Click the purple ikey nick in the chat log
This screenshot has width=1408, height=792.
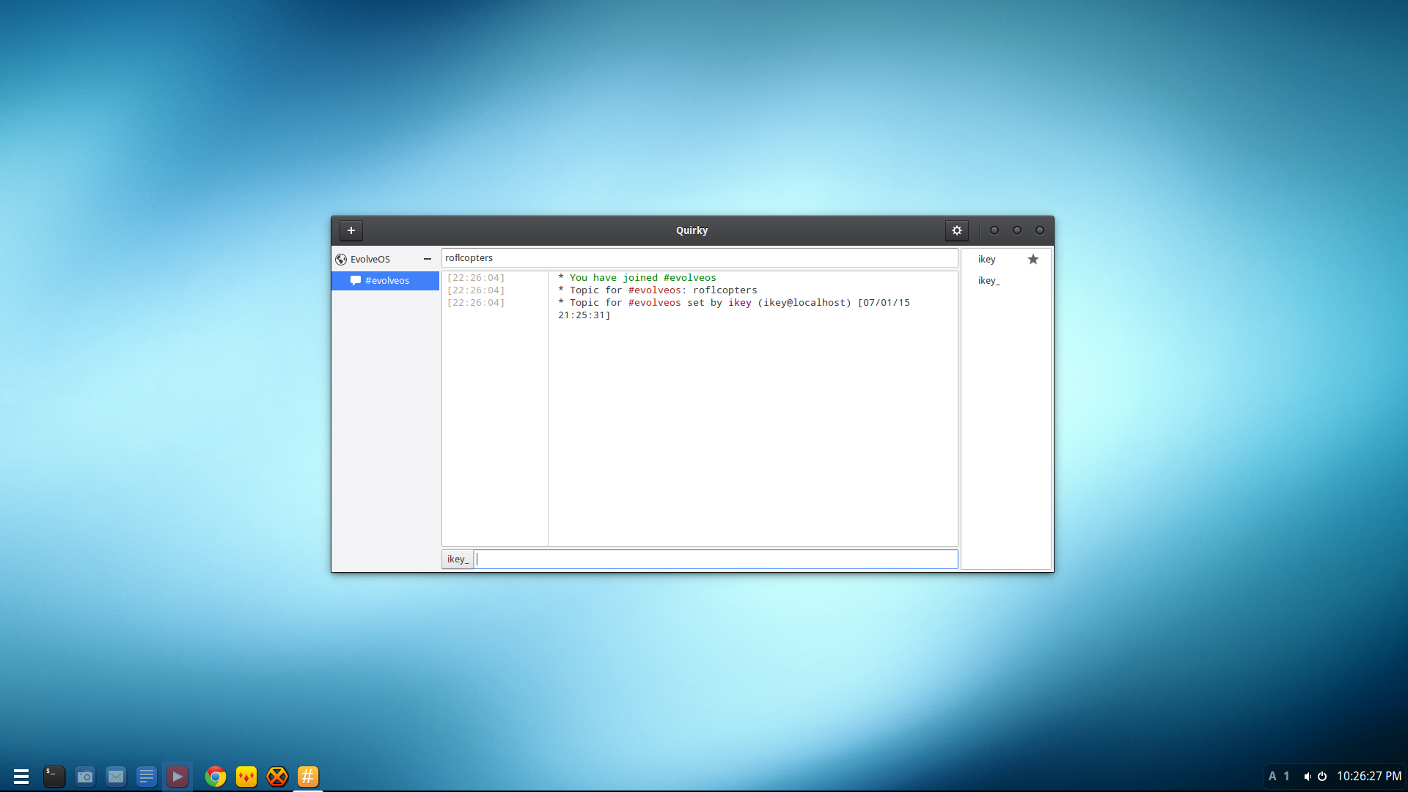739,303
